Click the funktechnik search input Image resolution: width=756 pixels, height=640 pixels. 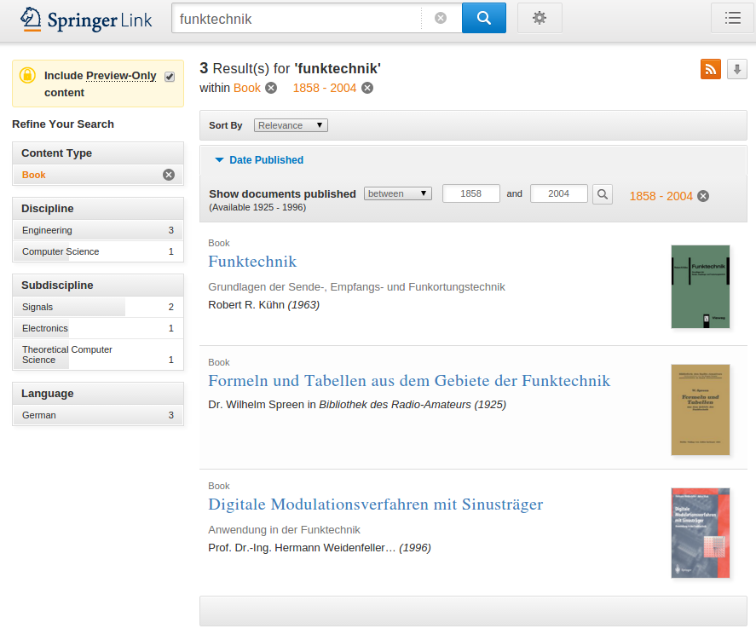[297, 18]
